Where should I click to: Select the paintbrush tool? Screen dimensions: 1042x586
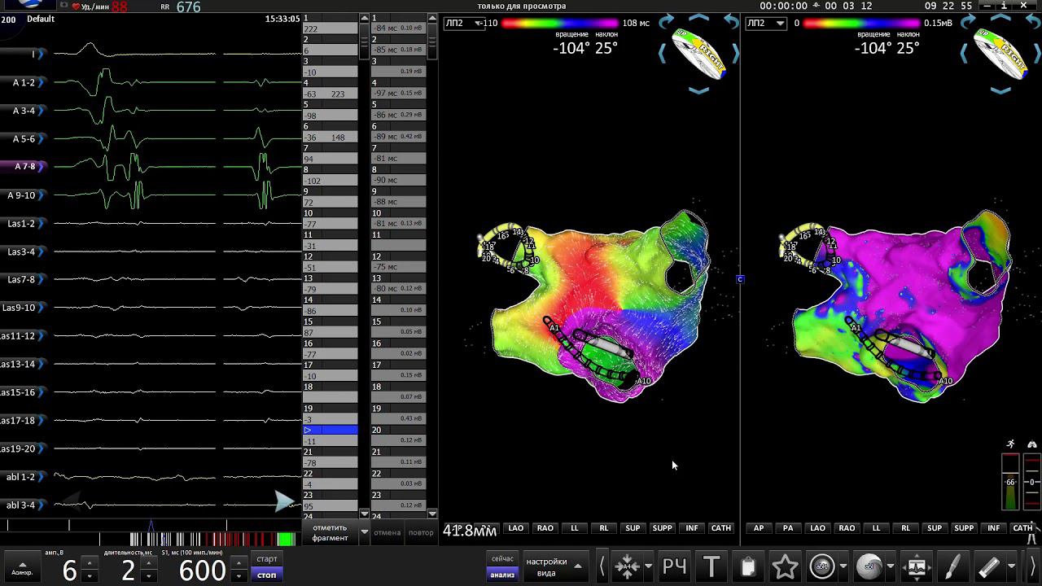(x=952, y=566)
